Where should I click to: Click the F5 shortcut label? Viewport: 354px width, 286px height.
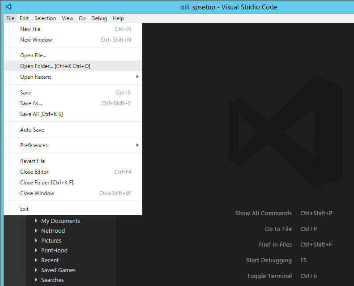pyautogui.click(x=303, y=260)
